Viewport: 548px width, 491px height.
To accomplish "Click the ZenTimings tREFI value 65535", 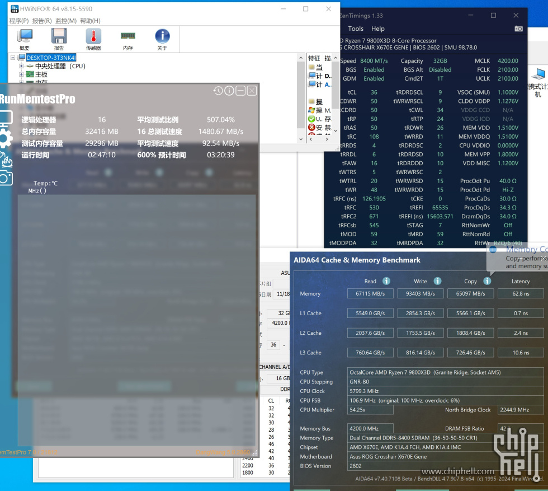I will 440,208.
